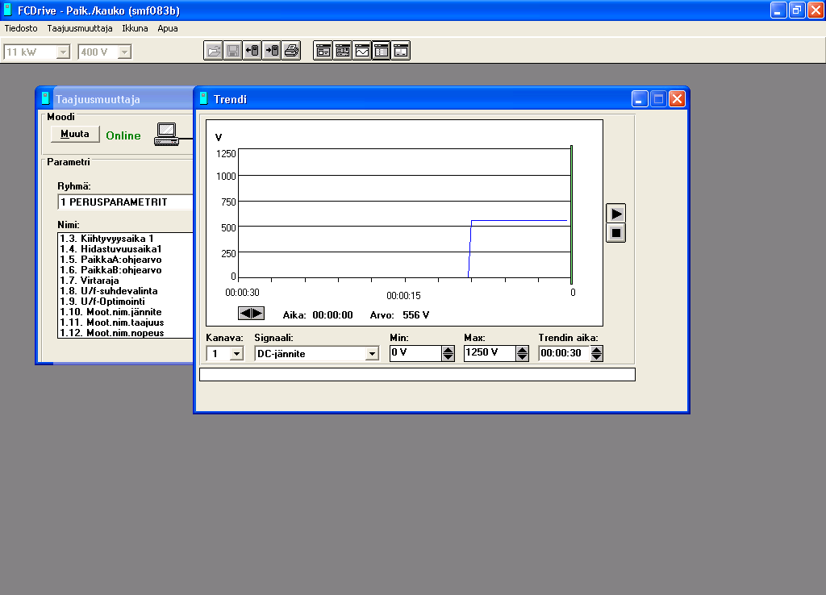Click the Muuta mode button
826x595 pixels.
click(x=75, y=134)
